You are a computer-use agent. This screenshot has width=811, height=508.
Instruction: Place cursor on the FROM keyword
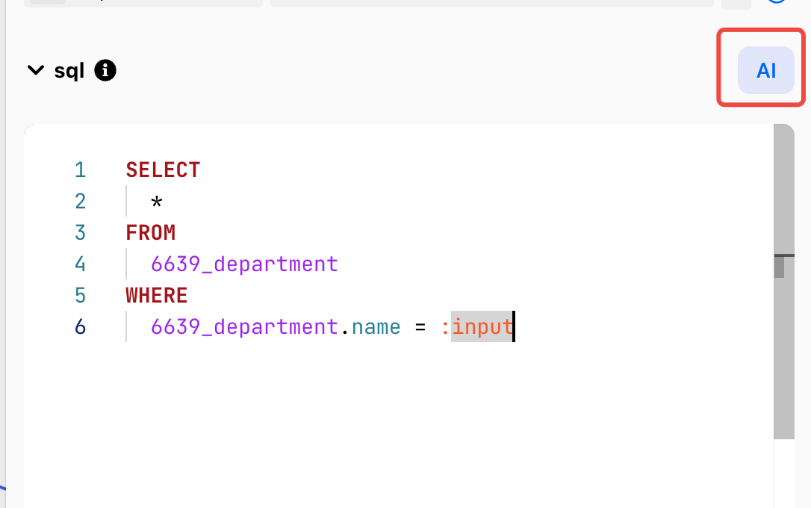tap(151, 233)
